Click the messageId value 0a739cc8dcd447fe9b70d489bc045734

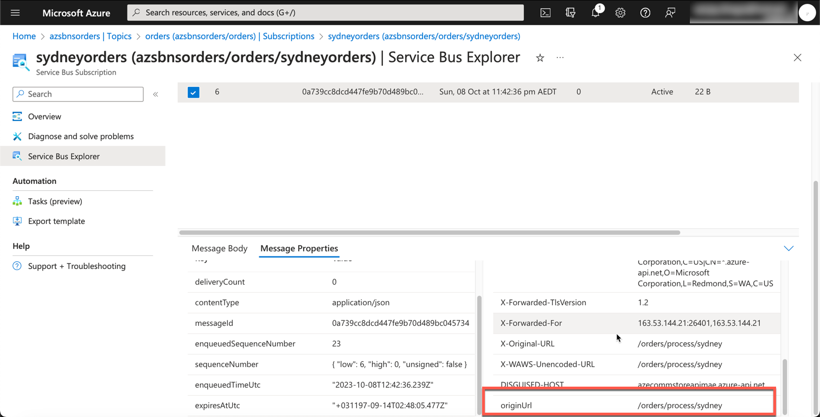(400, 323)
